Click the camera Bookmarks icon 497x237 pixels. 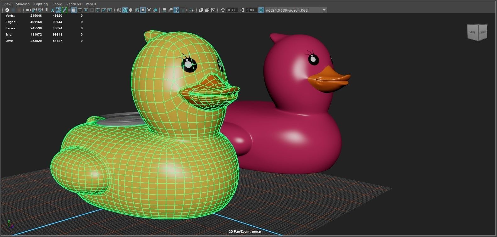[47, 10]
